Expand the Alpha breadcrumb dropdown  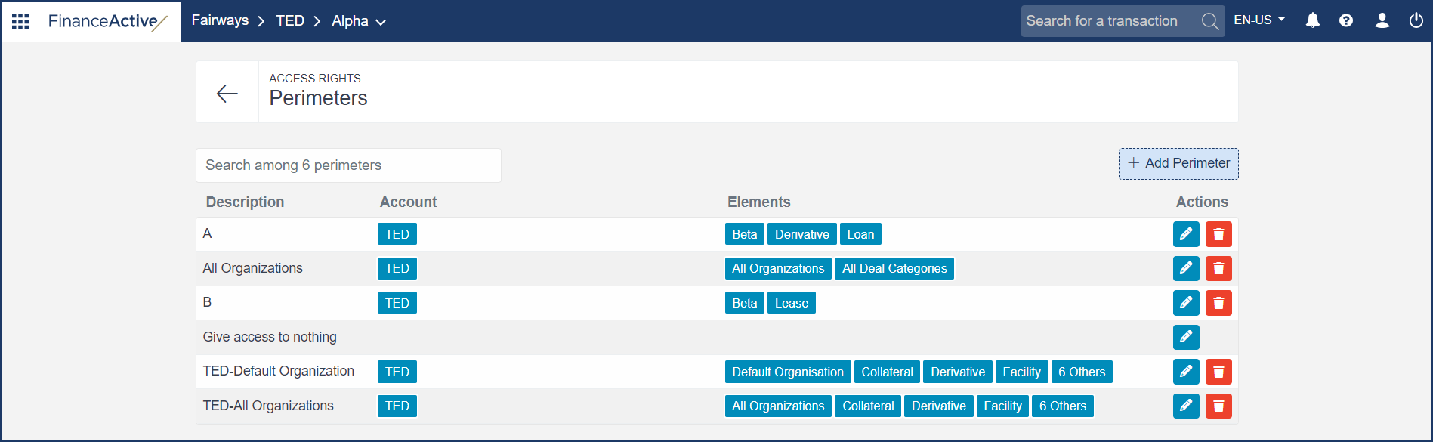(359, 21)
